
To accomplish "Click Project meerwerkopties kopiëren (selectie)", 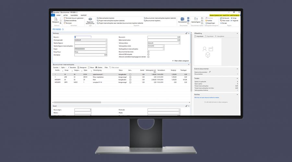I will pyautogui.click(x=111, y=21).
